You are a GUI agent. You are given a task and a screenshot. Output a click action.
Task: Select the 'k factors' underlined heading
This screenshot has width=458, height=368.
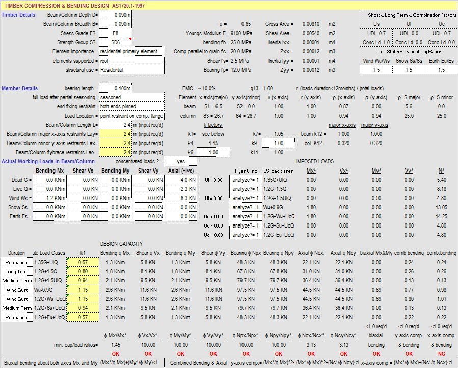(x=213, y=125)
